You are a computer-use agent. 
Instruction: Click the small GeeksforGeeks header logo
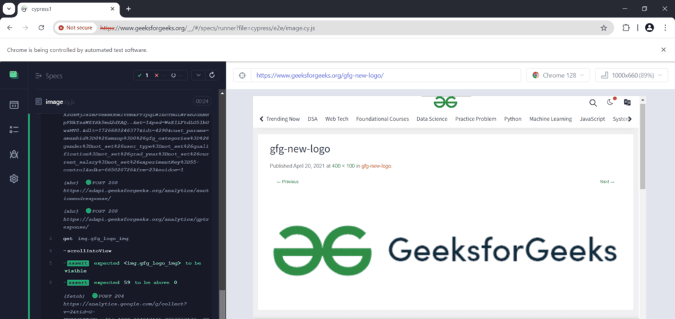tap(445, 102)
